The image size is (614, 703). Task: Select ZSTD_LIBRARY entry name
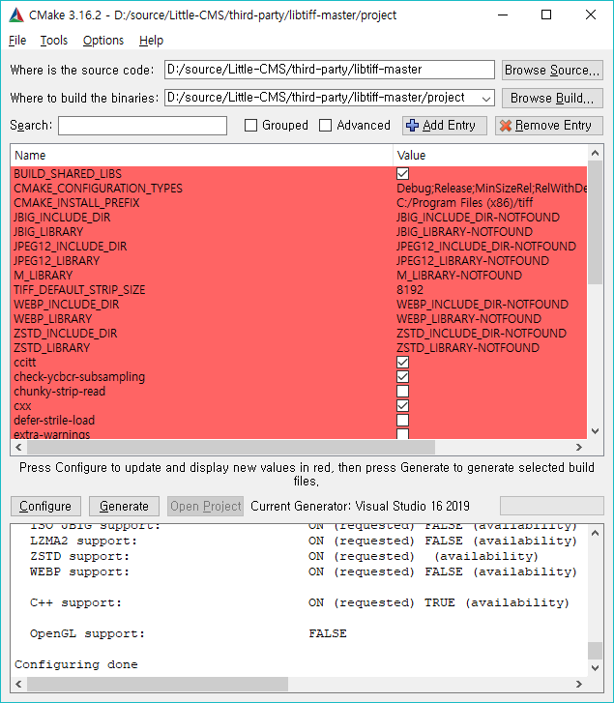coord(51,348)
